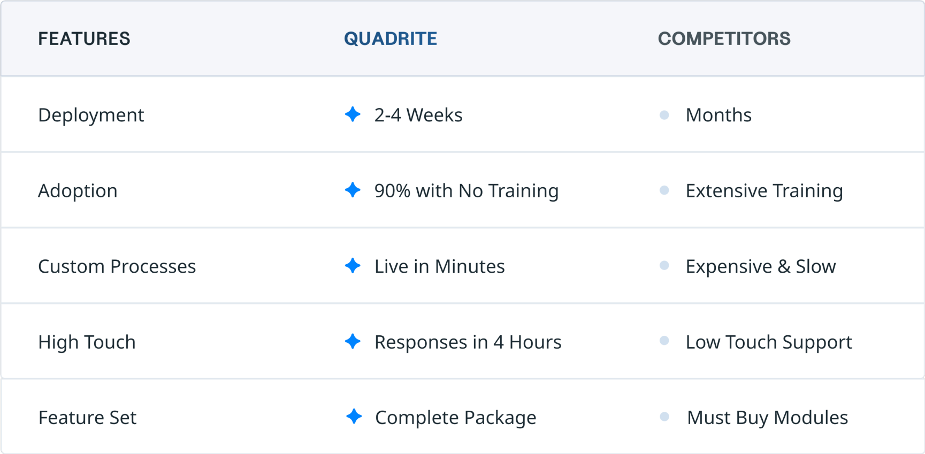Screen dimensions: 925x454
Task: Click the QUADRITE column header
Action: pyautogui.click(x=391, y=39)
